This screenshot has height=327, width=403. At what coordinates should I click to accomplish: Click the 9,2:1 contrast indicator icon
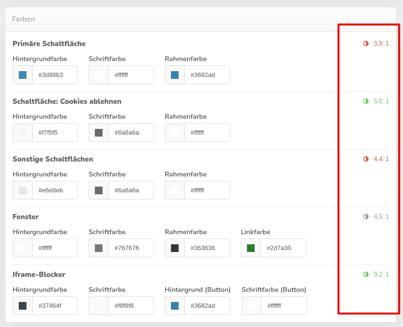(366, 275)
